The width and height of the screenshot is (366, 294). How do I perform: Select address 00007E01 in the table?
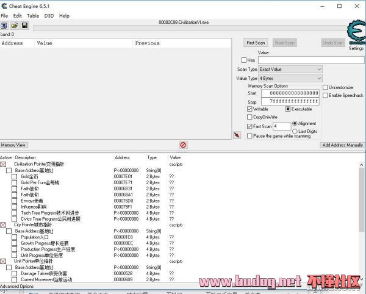click(x=123, y=177)
